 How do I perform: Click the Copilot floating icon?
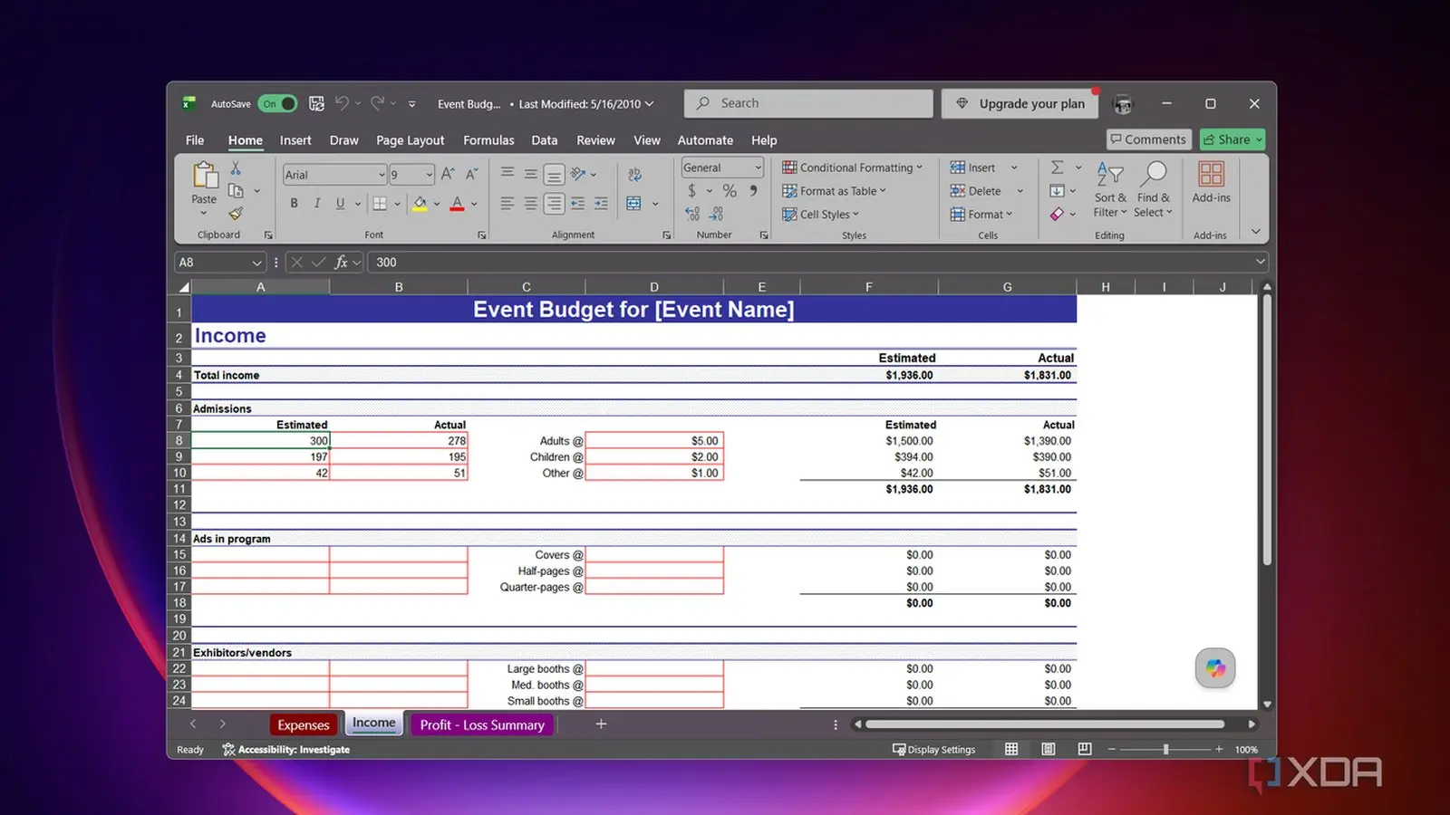tap(1215, 668)
